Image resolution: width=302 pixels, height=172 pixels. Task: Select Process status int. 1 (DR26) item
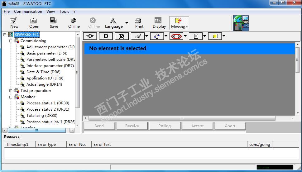click(x=50, y=122)
